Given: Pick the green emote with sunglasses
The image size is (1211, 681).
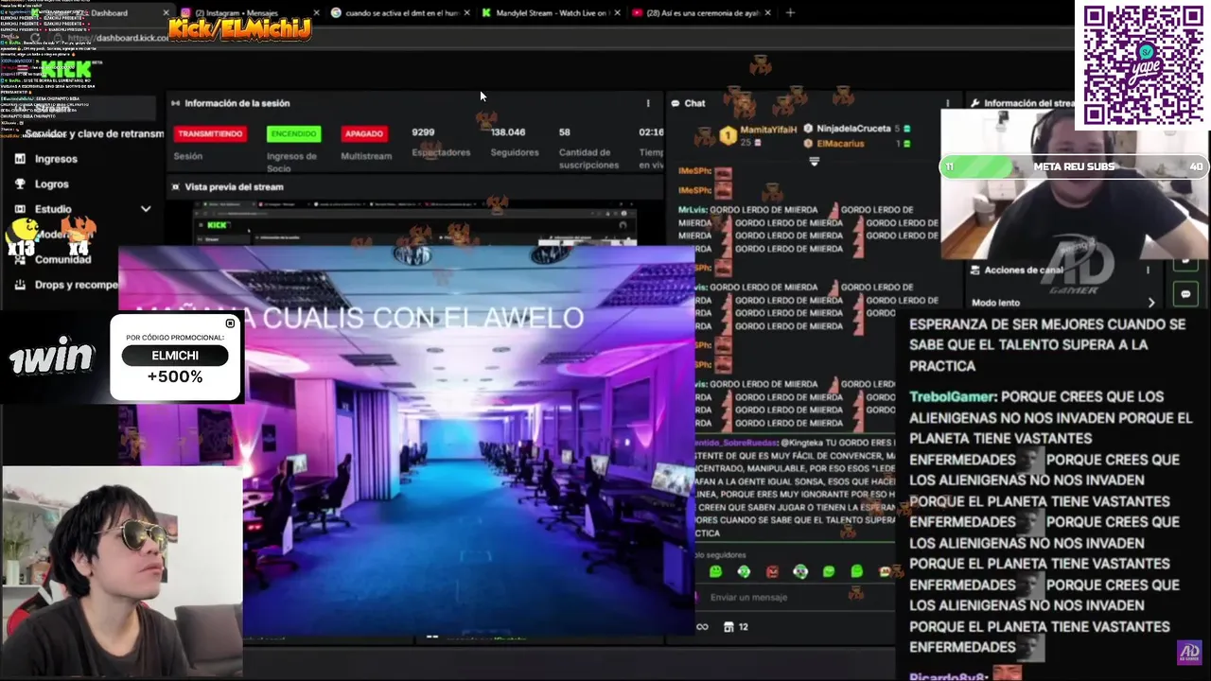Looking at the screenshot, I should [x=800, y=571].
